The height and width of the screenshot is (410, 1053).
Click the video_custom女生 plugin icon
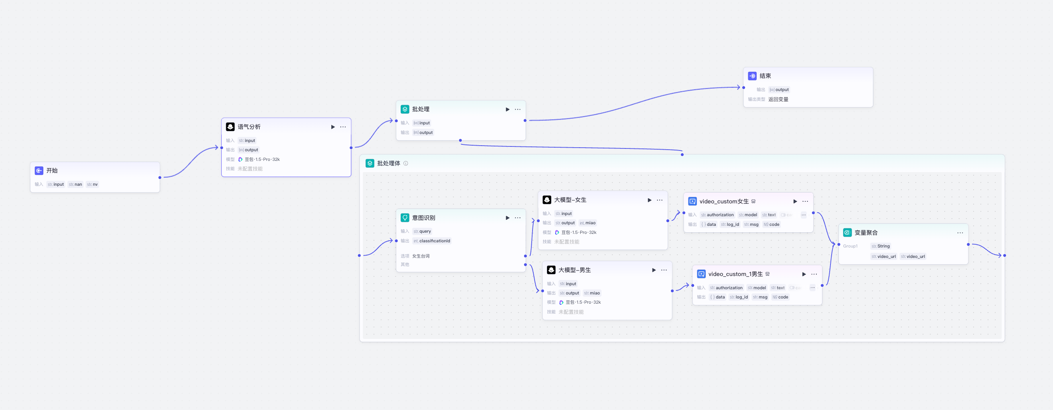692,201
